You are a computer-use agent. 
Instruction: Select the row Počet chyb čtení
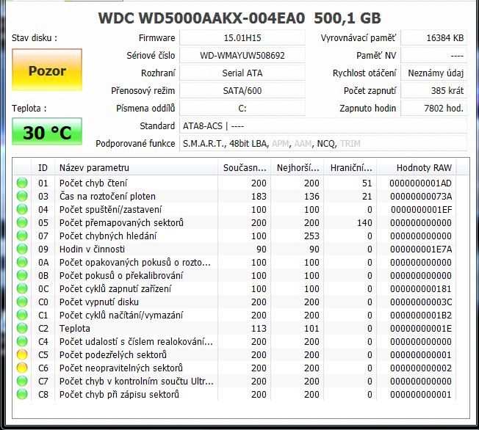[234, 183]
